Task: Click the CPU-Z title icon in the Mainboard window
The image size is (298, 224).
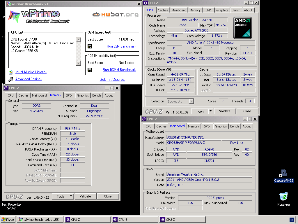Action: (x=144, y=119)
